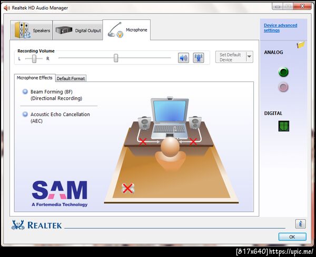
Task: Select the pink analog microphone jack
Action: (x=283, y=87)
